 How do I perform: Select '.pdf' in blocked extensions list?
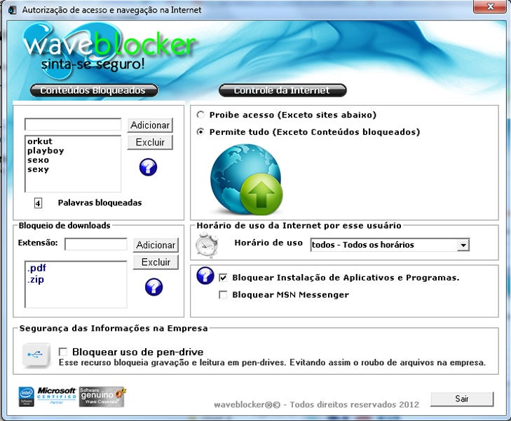click(36, 268)
